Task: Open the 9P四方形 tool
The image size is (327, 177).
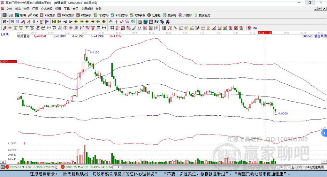Action: 66,15
